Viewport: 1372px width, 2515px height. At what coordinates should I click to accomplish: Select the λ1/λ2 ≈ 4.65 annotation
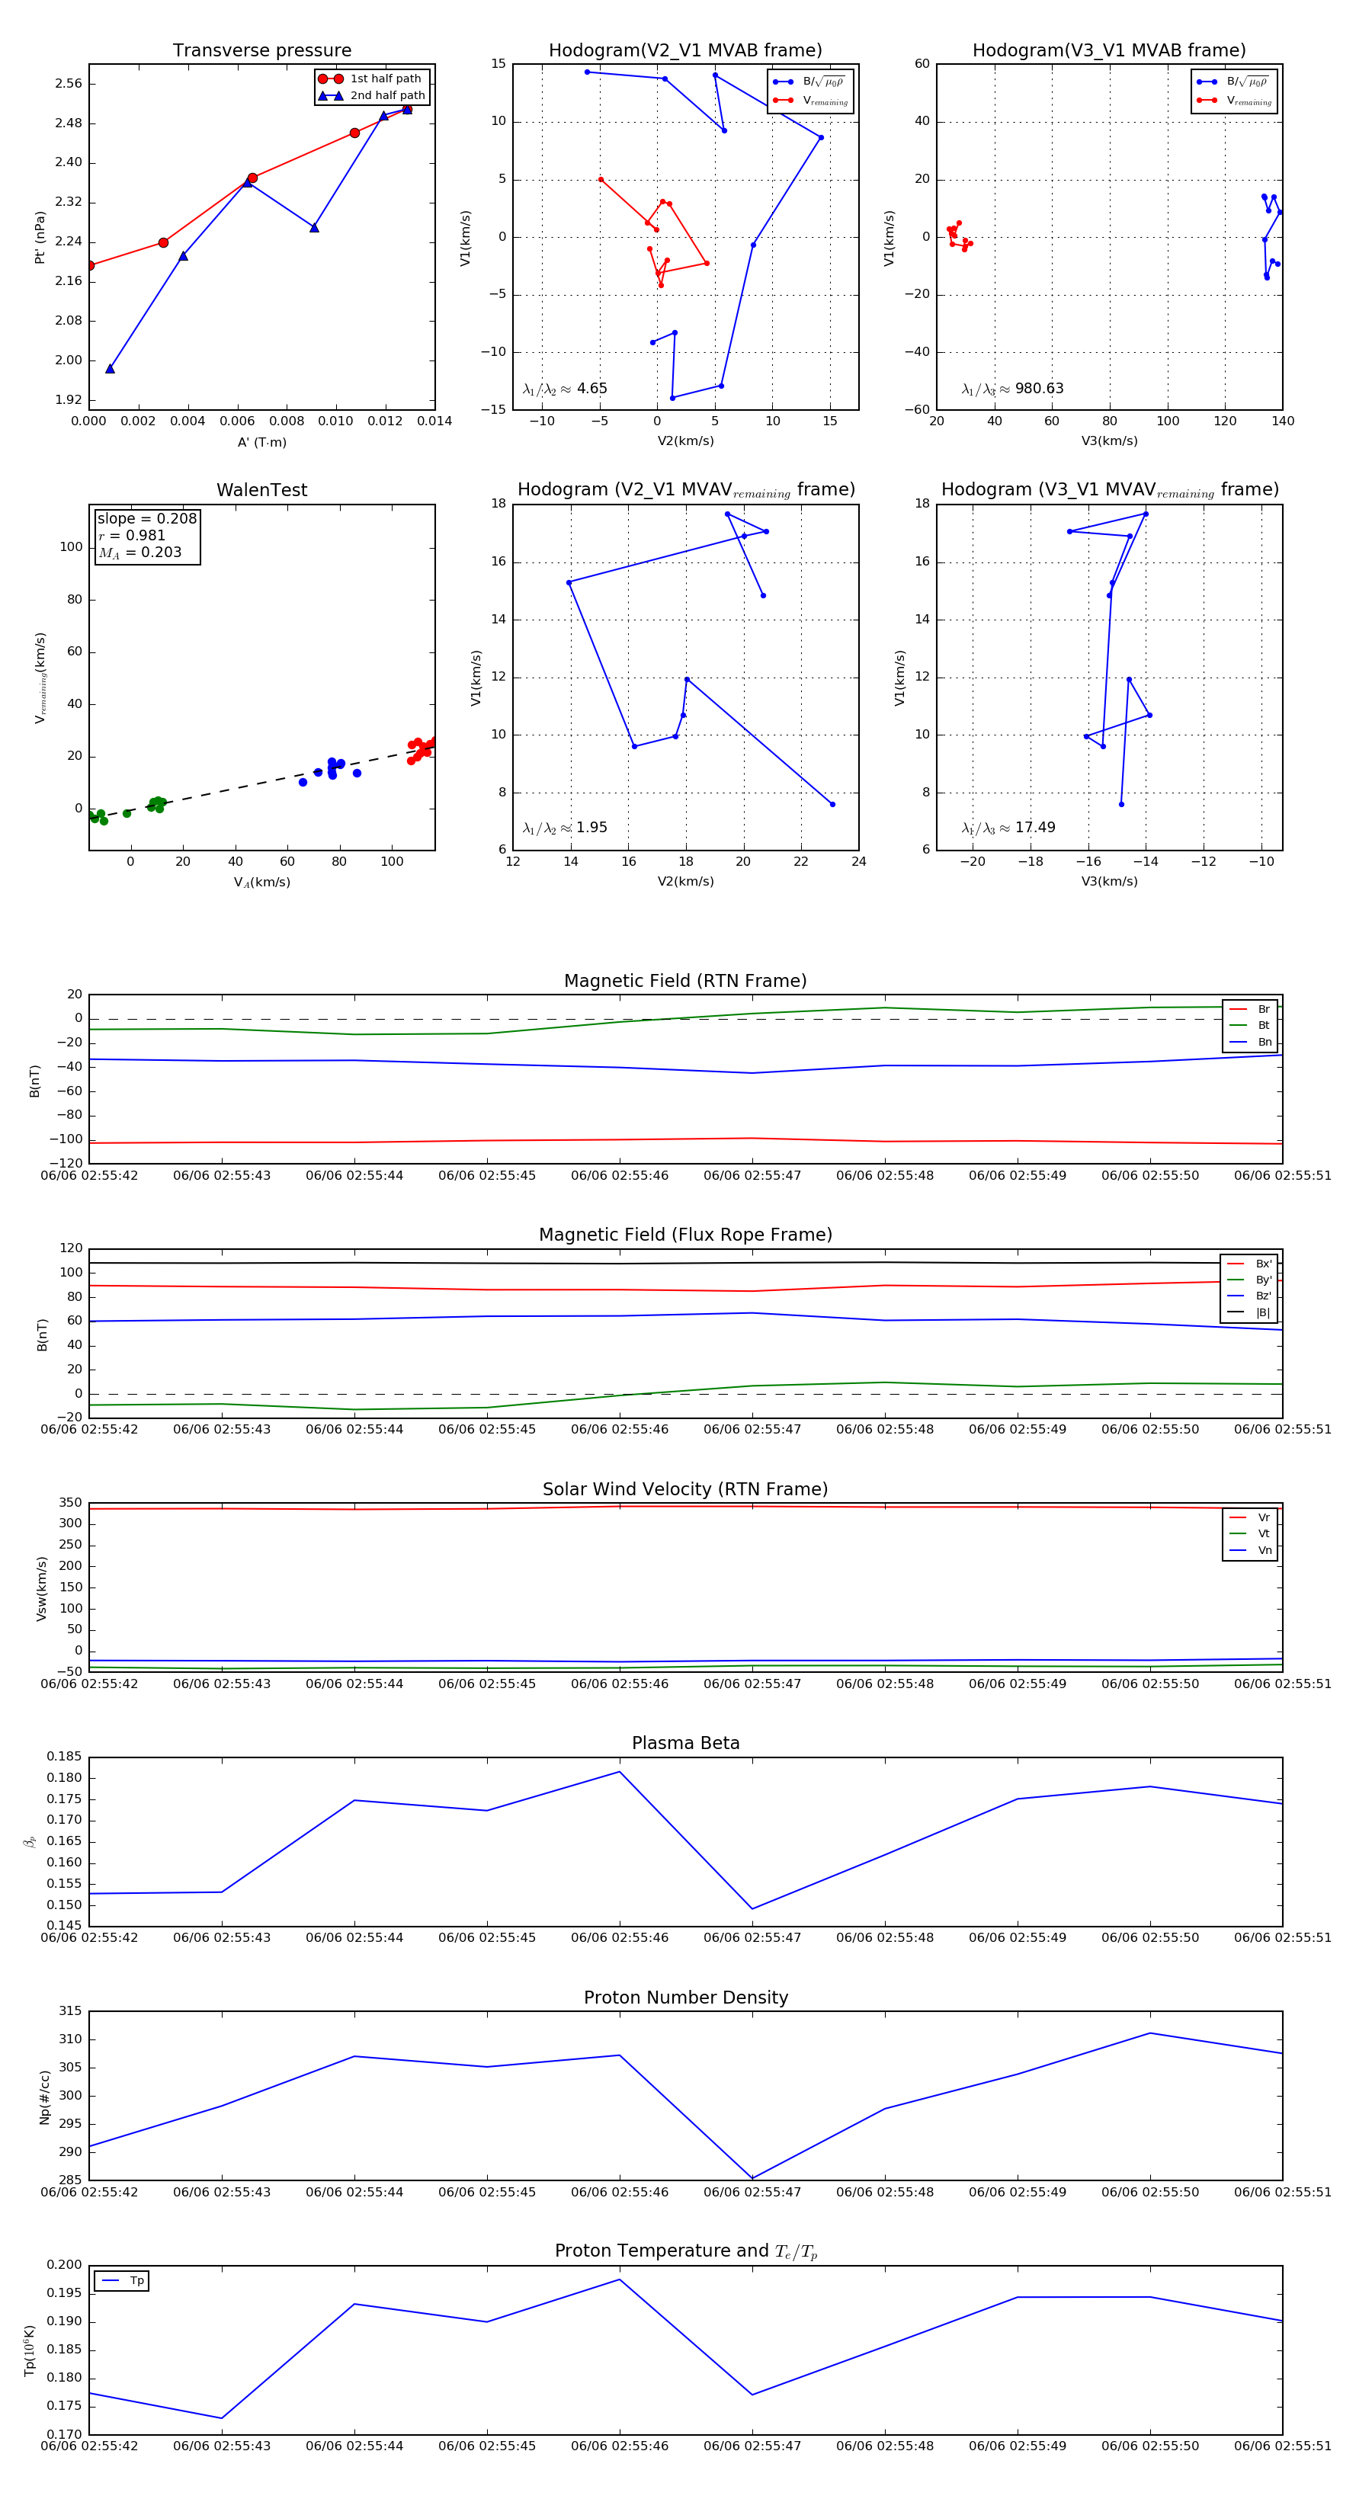pyautogui.click(x=564, y=389)
